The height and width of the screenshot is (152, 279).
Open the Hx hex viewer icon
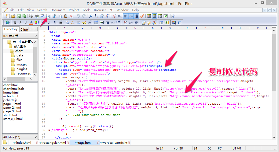120,16
